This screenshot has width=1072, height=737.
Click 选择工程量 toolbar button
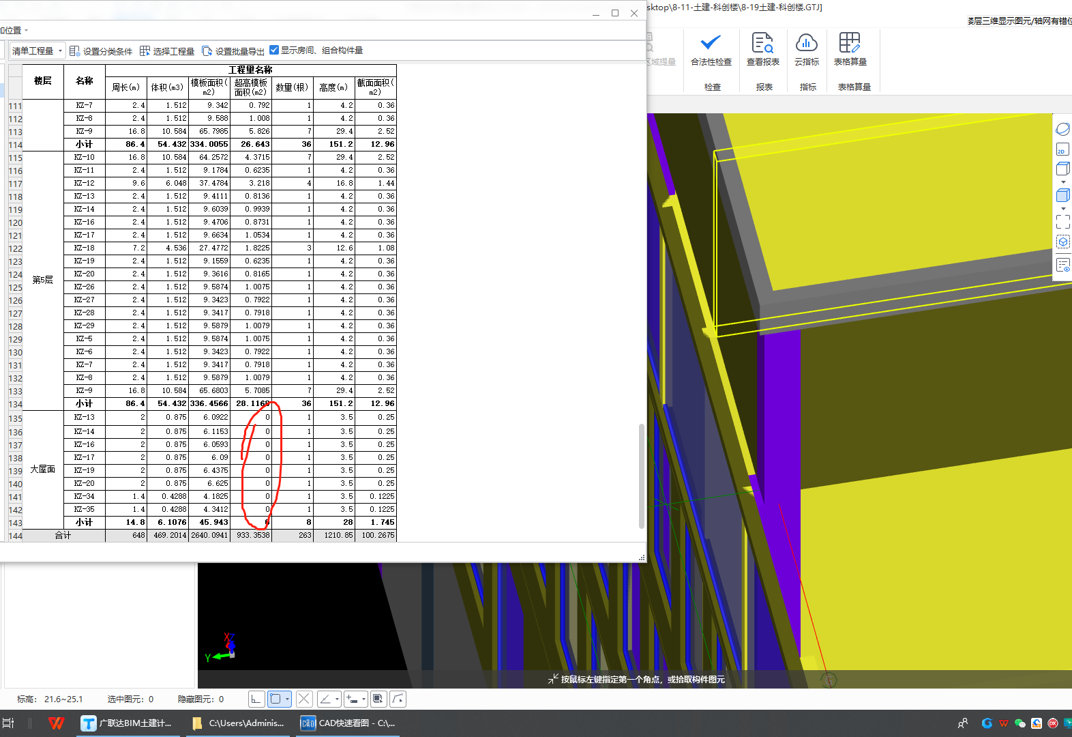[167, 51]
